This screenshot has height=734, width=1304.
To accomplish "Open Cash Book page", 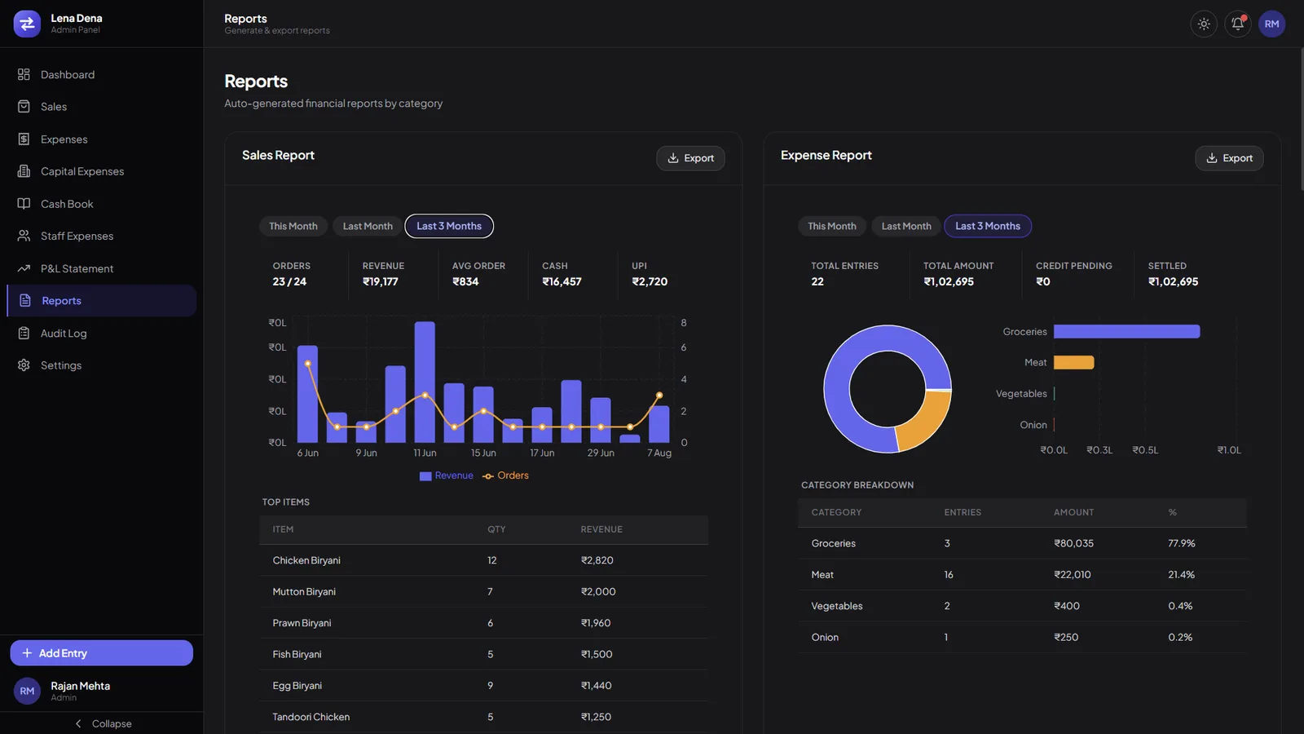I will 101,204.
